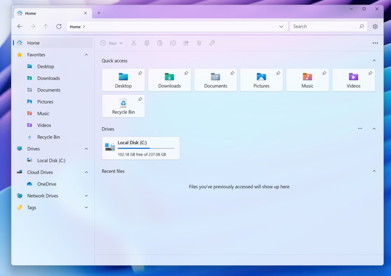Screen dimensions: 391x276
Task: Go back with the left arrow
Action: (20, 27)
